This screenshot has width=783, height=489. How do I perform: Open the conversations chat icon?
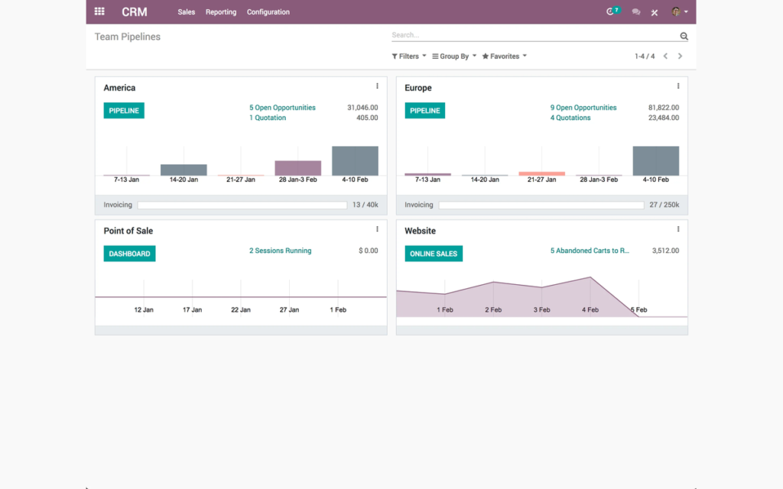635,12
